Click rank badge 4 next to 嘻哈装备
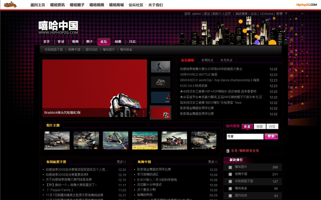 [x=230, y=189]
